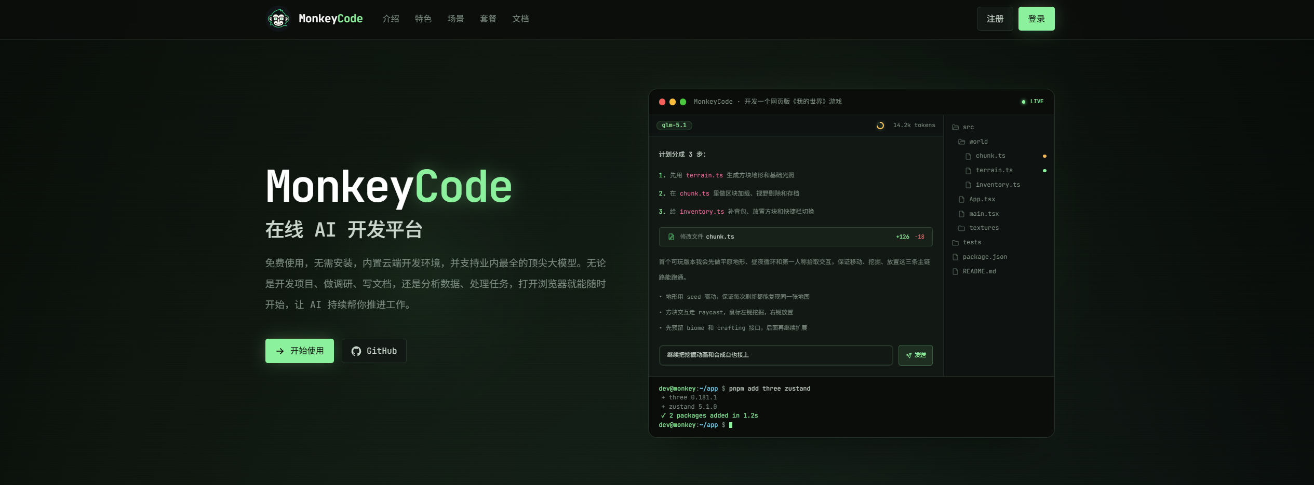The height and width of the screenshot is (485, 1314).
Task: Open the 特色 navigation item
Action: coord(423,19)
